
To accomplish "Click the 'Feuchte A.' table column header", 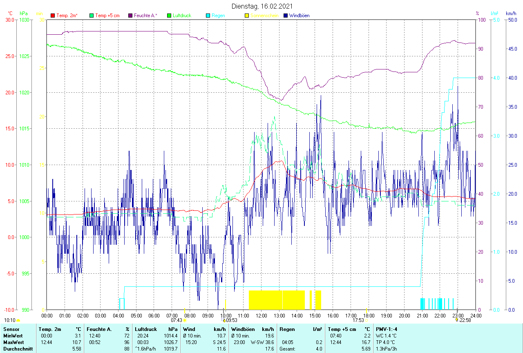I will [x=99, y=329].
